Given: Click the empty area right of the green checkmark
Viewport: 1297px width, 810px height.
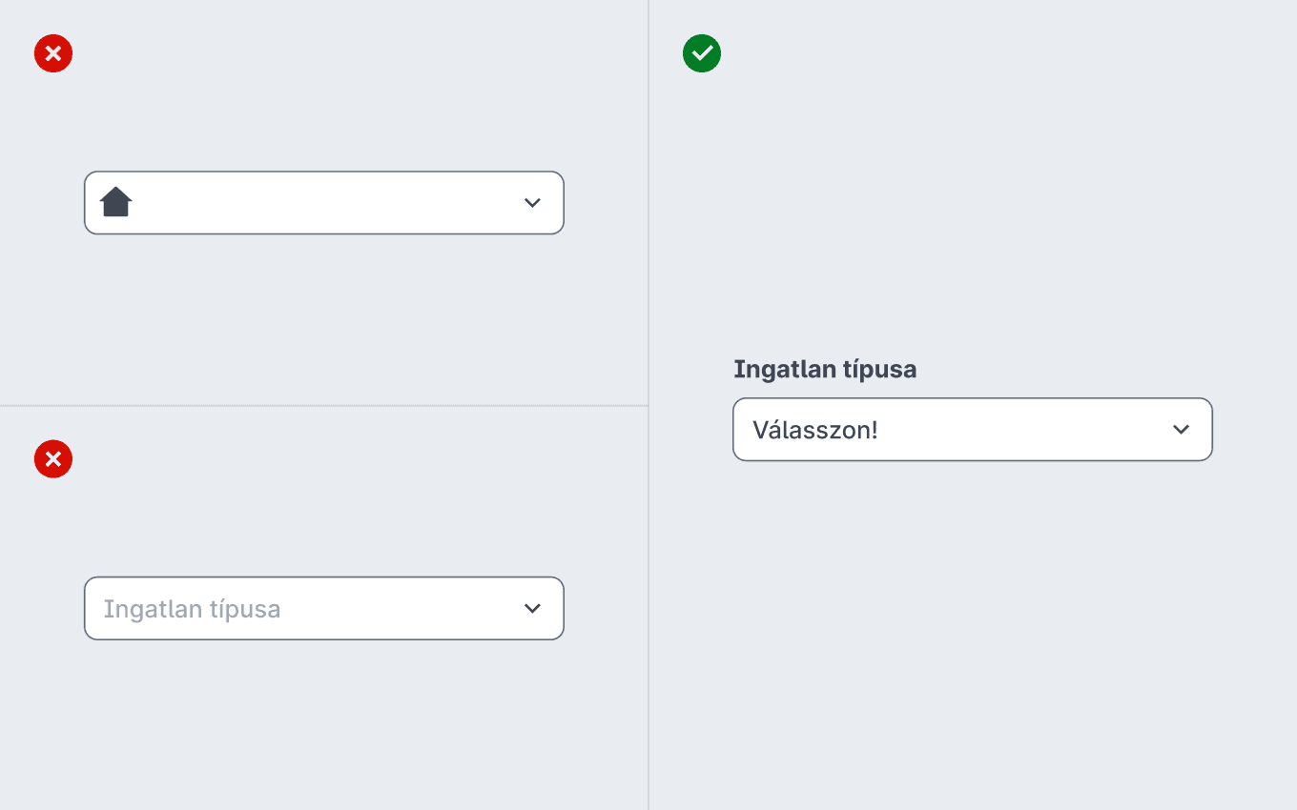Looking at the screenshot, I should tap(1001, 53).
